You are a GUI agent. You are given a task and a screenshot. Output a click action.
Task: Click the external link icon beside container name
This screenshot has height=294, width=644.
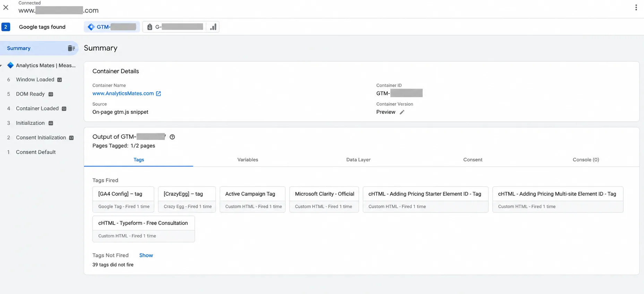158,93
